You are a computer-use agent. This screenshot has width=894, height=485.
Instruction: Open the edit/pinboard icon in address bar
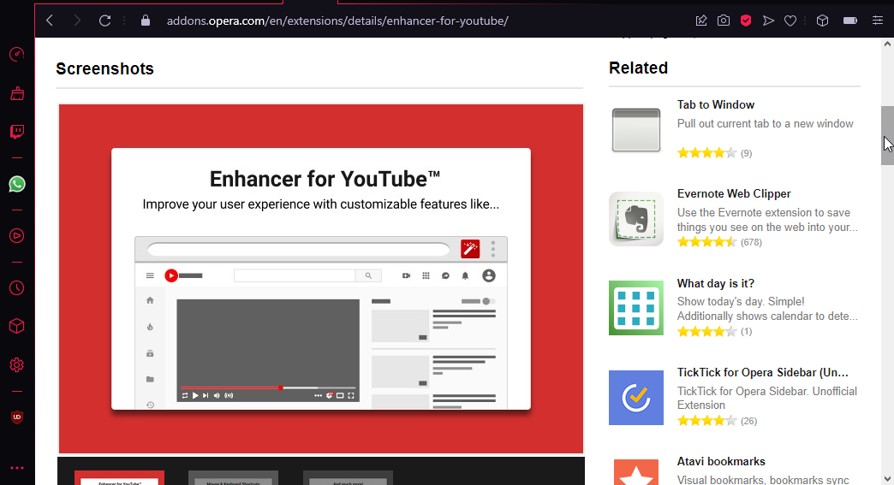point(701,21)
